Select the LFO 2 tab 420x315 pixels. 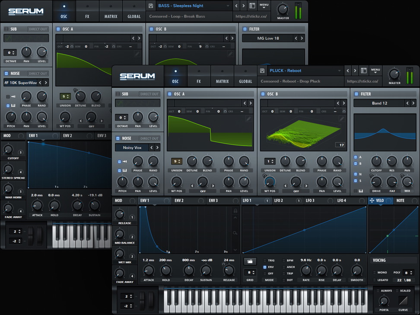tap(289, 200)
